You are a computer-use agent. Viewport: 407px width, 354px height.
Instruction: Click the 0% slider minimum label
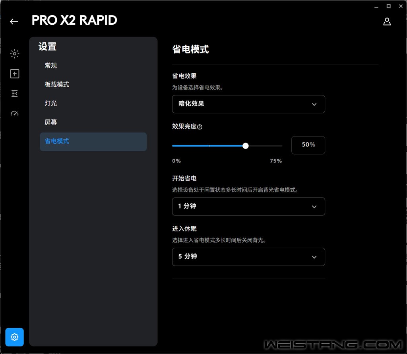click(176, 161)
